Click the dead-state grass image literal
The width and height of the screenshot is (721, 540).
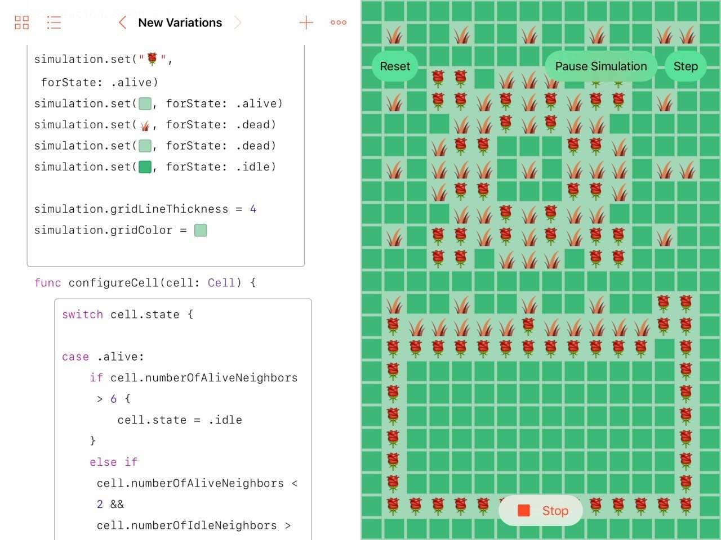pyautogui.click(x=145, y=125)
